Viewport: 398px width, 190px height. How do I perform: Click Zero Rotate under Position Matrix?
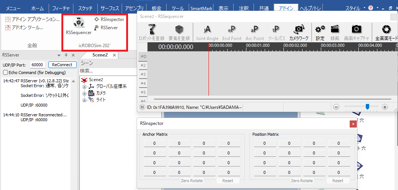302,181
